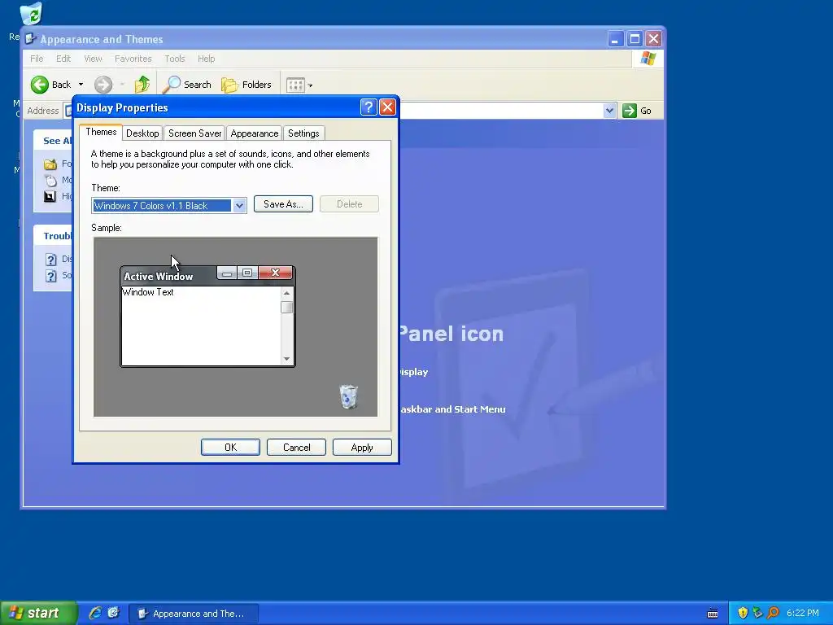Click the sample window scrollbar down arrow

tap(287, 359)
